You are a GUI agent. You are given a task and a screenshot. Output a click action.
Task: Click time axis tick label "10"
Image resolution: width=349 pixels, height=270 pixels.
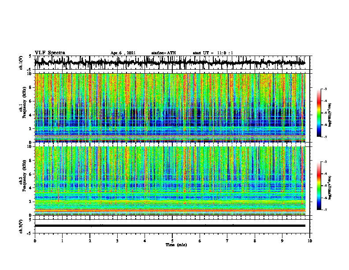point(310,241)
